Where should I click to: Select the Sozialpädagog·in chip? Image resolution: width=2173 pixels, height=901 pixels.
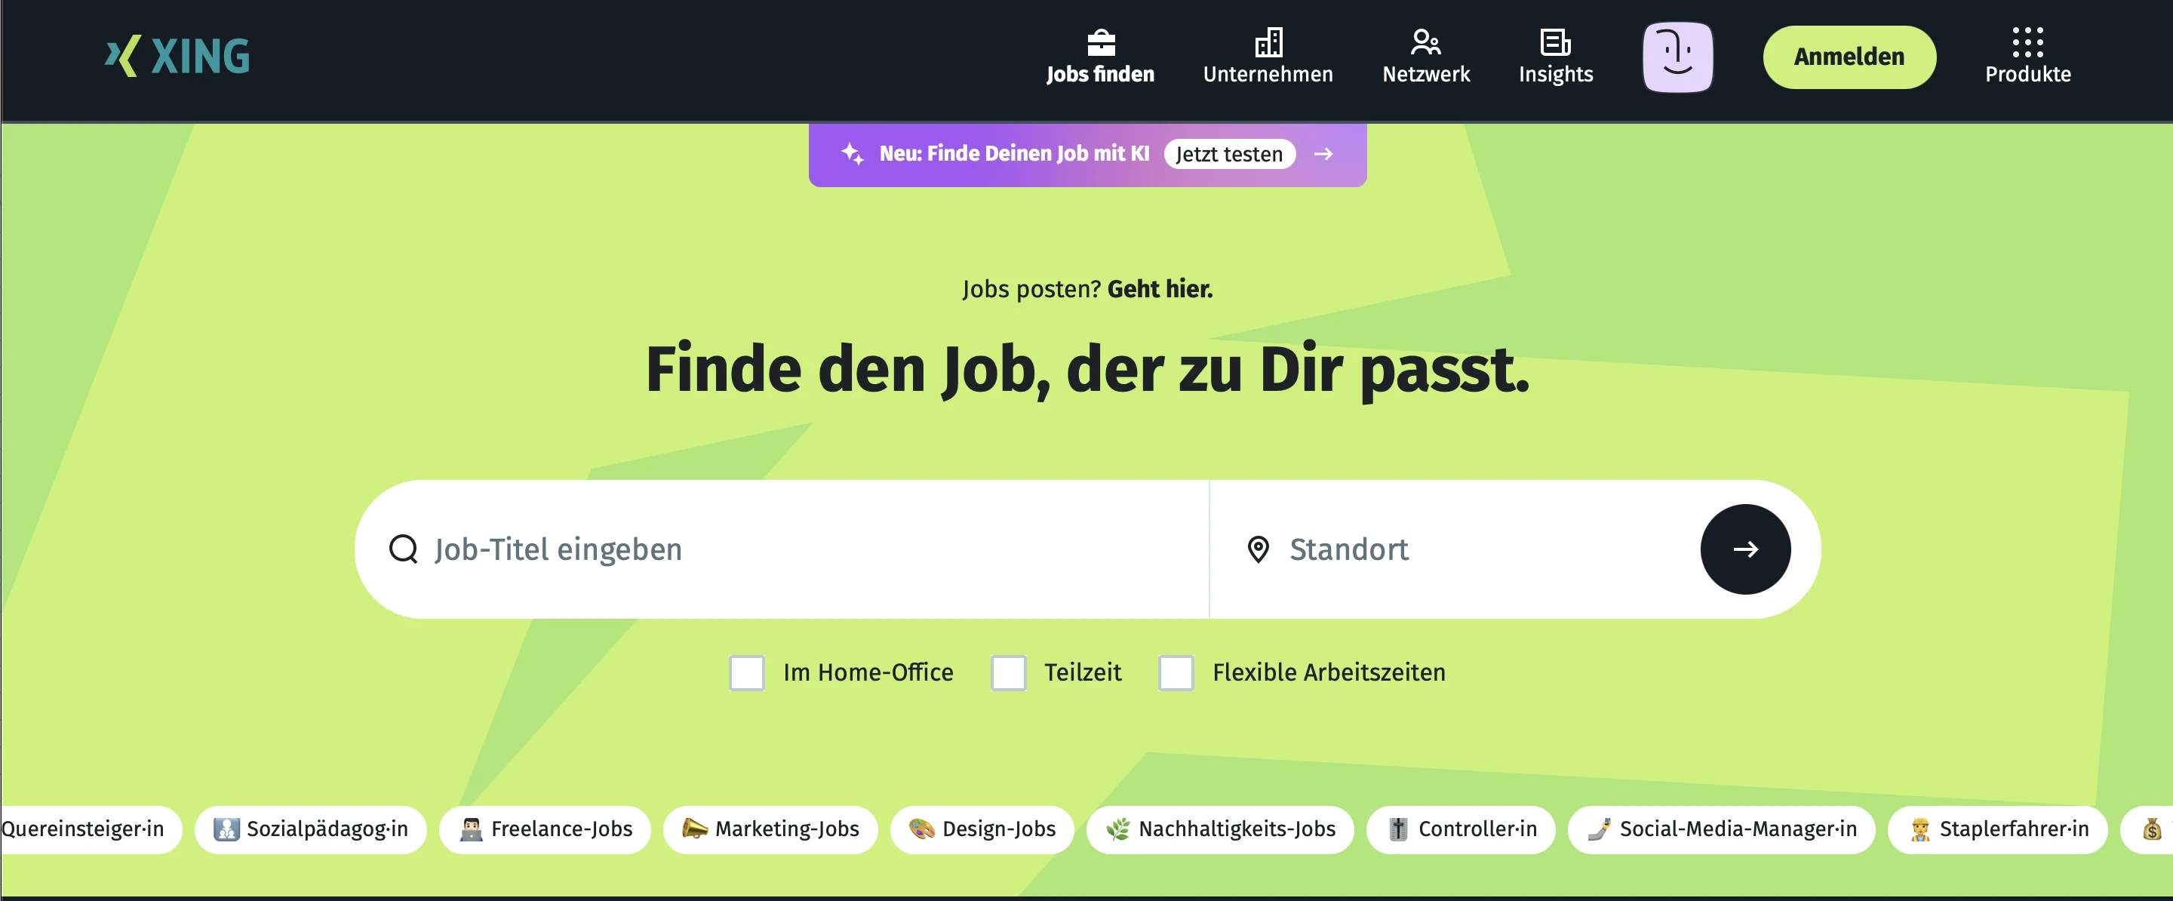(310, 829)
